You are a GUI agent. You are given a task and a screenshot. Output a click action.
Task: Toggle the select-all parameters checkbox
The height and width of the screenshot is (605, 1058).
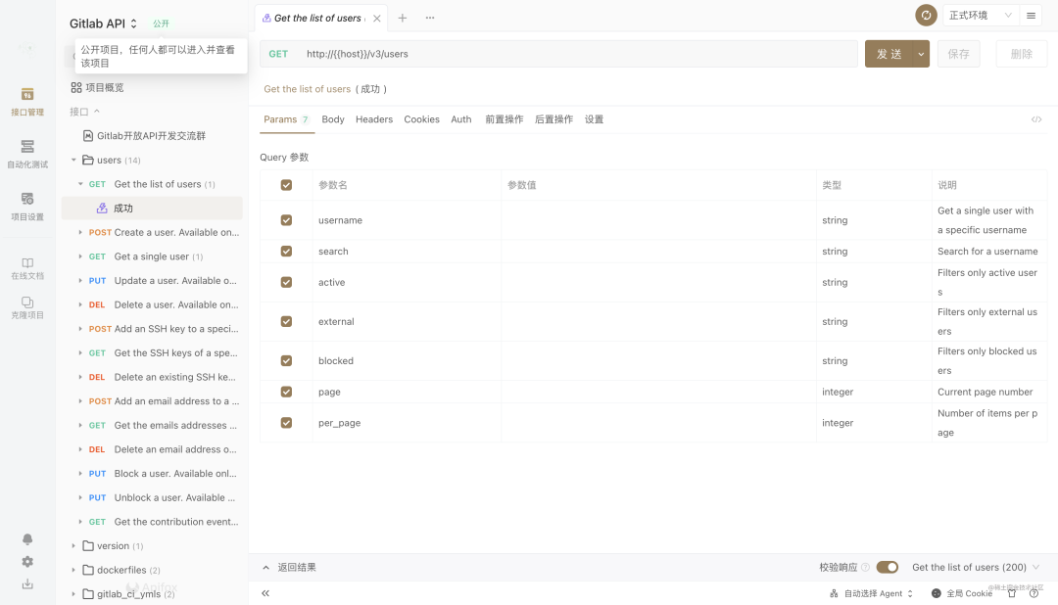click(286, 185)
